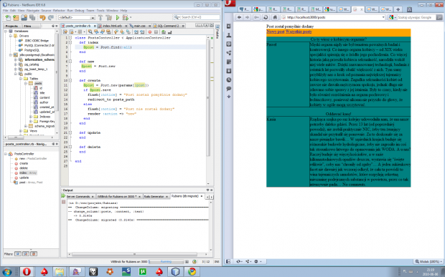Click Opera's home icon
Screen dimensions: 445x277
(275, 17)
